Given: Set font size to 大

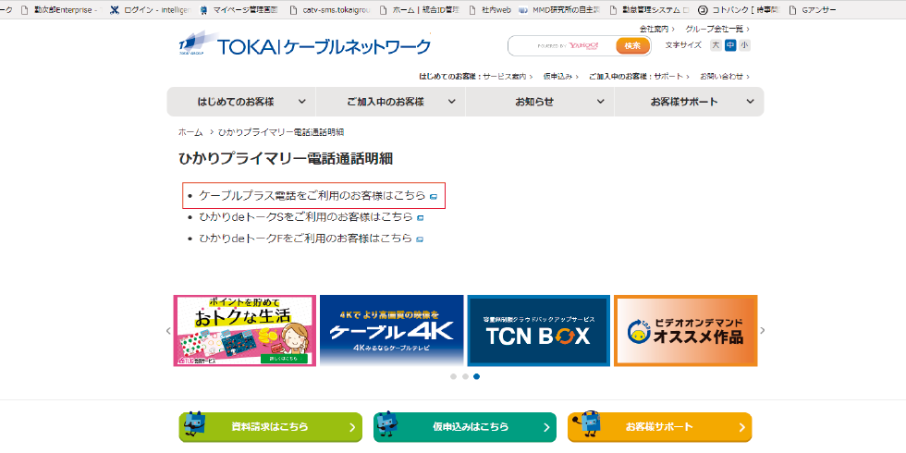Looking at the screenshot, I should coord(716,45).
